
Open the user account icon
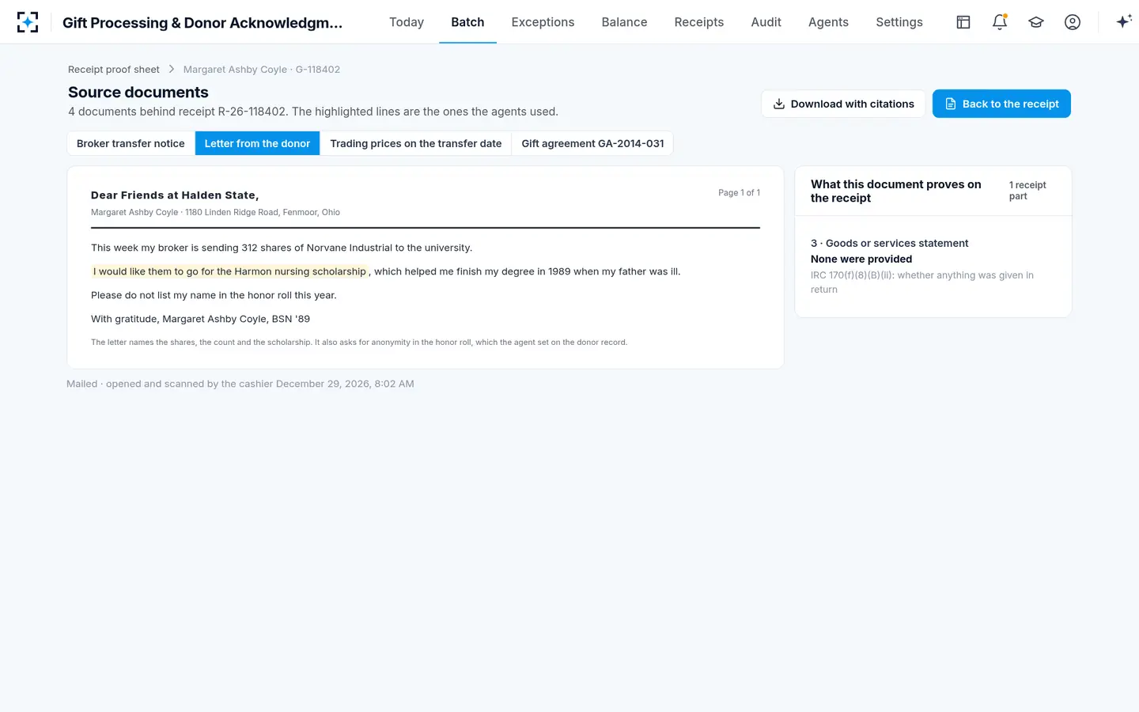pyautogui.click(x=1073, y=22)
